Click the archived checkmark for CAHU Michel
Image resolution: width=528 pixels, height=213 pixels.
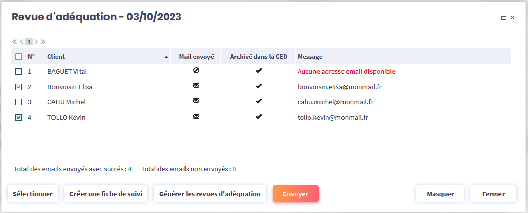[x=259, y=101]
